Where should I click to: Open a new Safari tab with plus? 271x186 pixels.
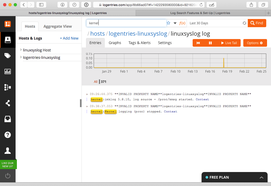pyautogui.click(x=268, y=13)
